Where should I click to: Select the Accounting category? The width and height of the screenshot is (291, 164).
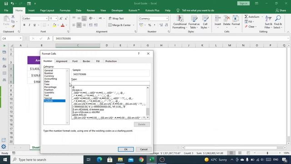[x=50, y=79]
